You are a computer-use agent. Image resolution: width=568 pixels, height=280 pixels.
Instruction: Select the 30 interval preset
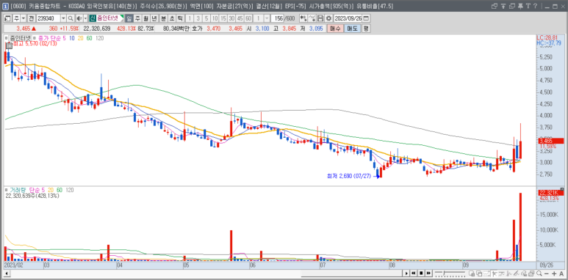pyautogui.click(x=231, y=18)
